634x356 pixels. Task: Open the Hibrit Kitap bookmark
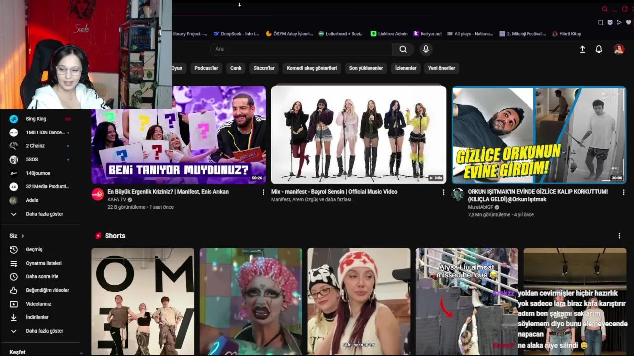point(567,34)
